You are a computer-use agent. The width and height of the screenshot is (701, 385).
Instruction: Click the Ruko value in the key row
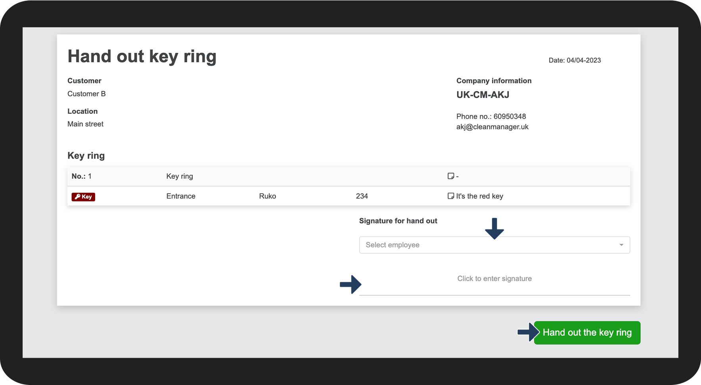click(x=267, y=196)
